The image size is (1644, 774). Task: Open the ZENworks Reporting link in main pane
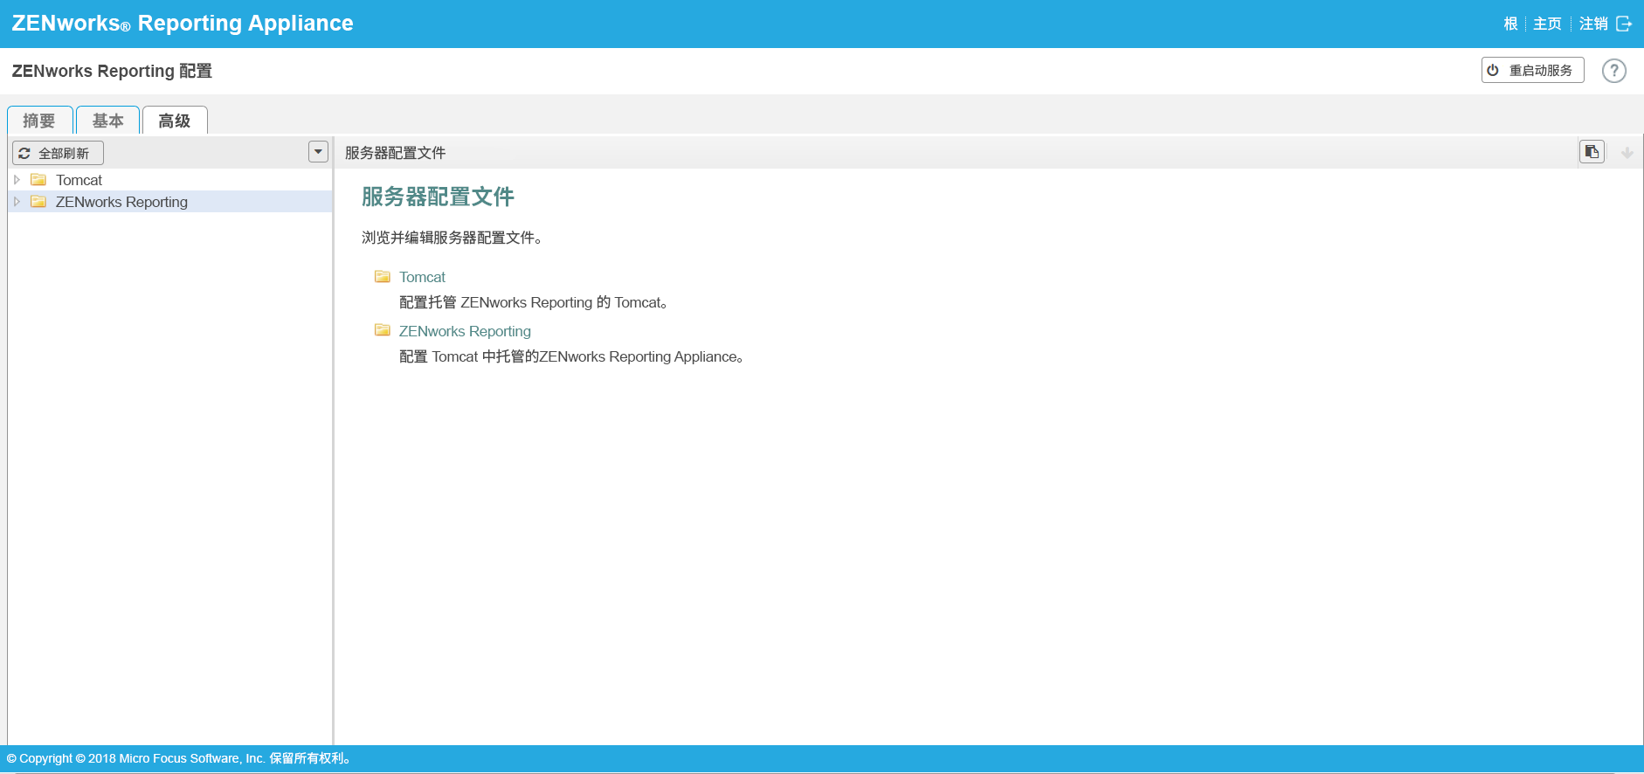[465, 331]
